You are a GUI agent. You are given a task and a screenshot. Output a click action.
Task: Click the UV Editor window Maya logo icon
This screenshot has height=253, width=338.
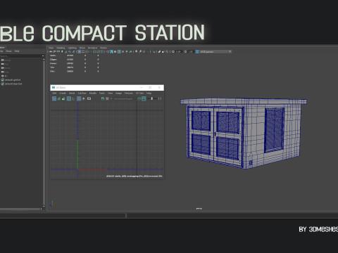click(54, 88)
